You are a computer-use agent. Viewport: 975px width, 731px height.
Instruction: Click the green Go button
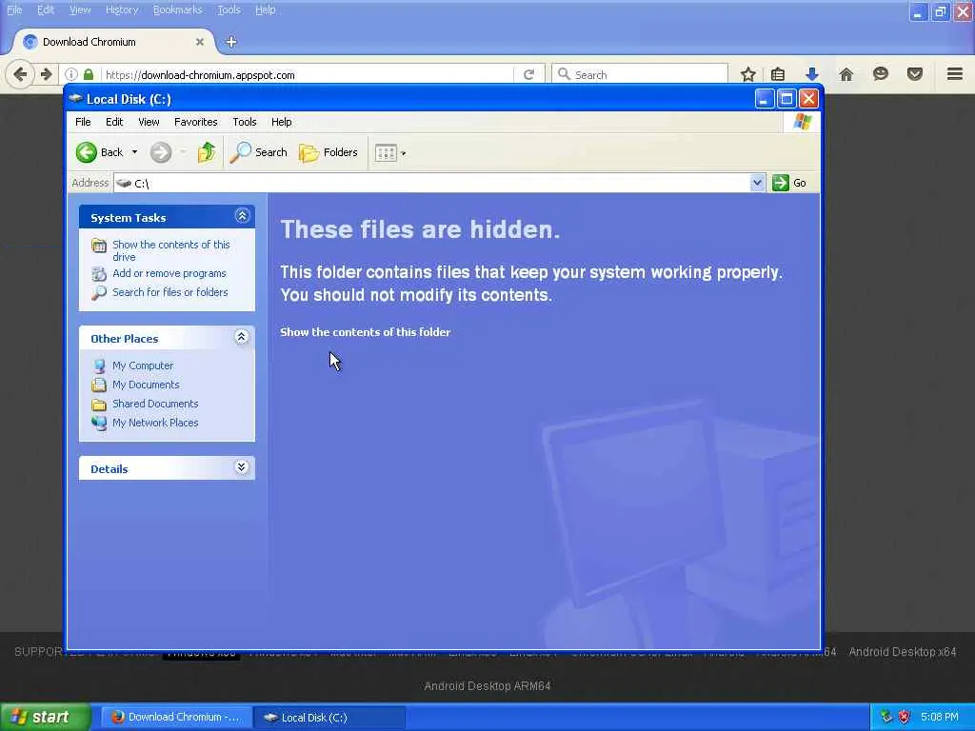coord(789,183)
